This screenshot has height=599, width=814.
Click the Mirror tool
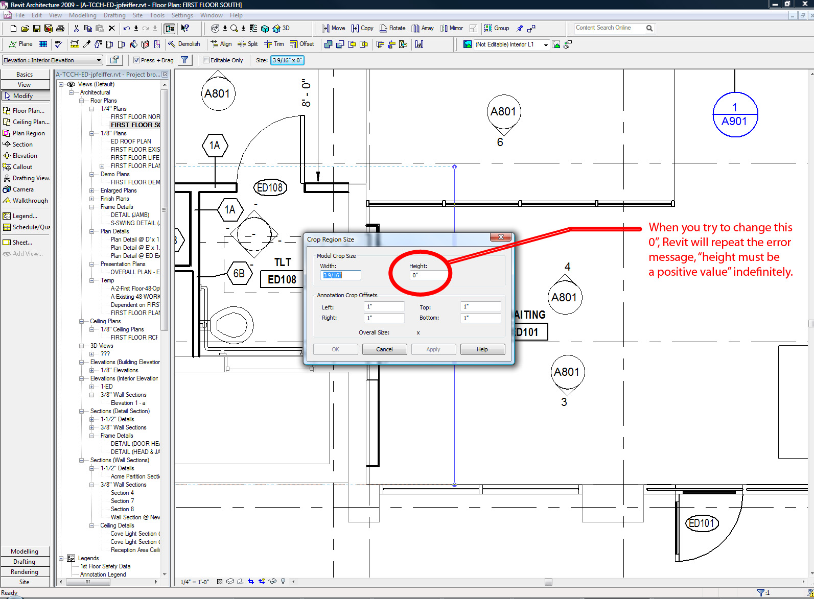point(451,28)
